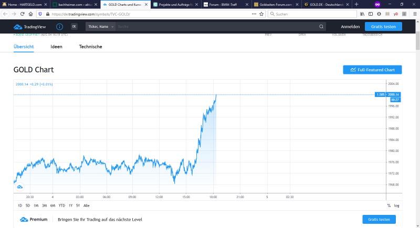Switch to the Technische tab

tap(90, 47)
